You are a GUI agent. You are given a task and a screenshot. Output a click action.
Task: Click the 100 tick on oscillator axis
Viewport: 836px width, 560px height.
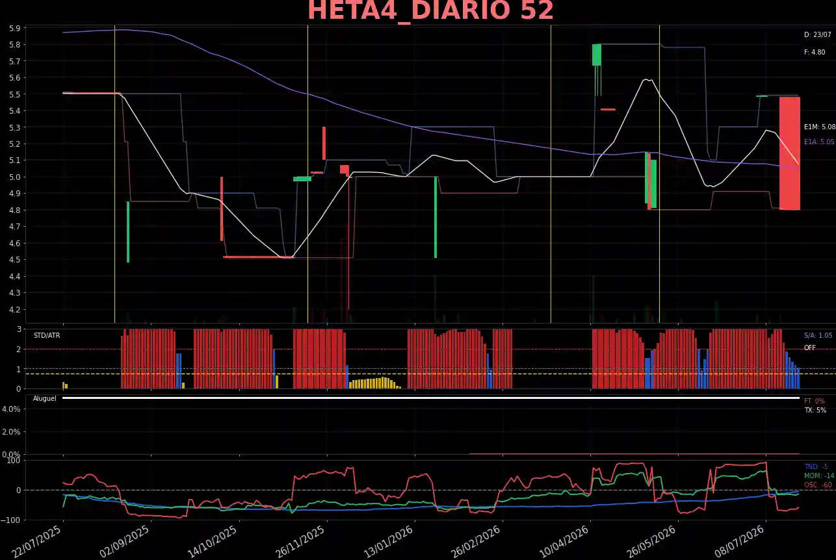(x=15, y=461)
